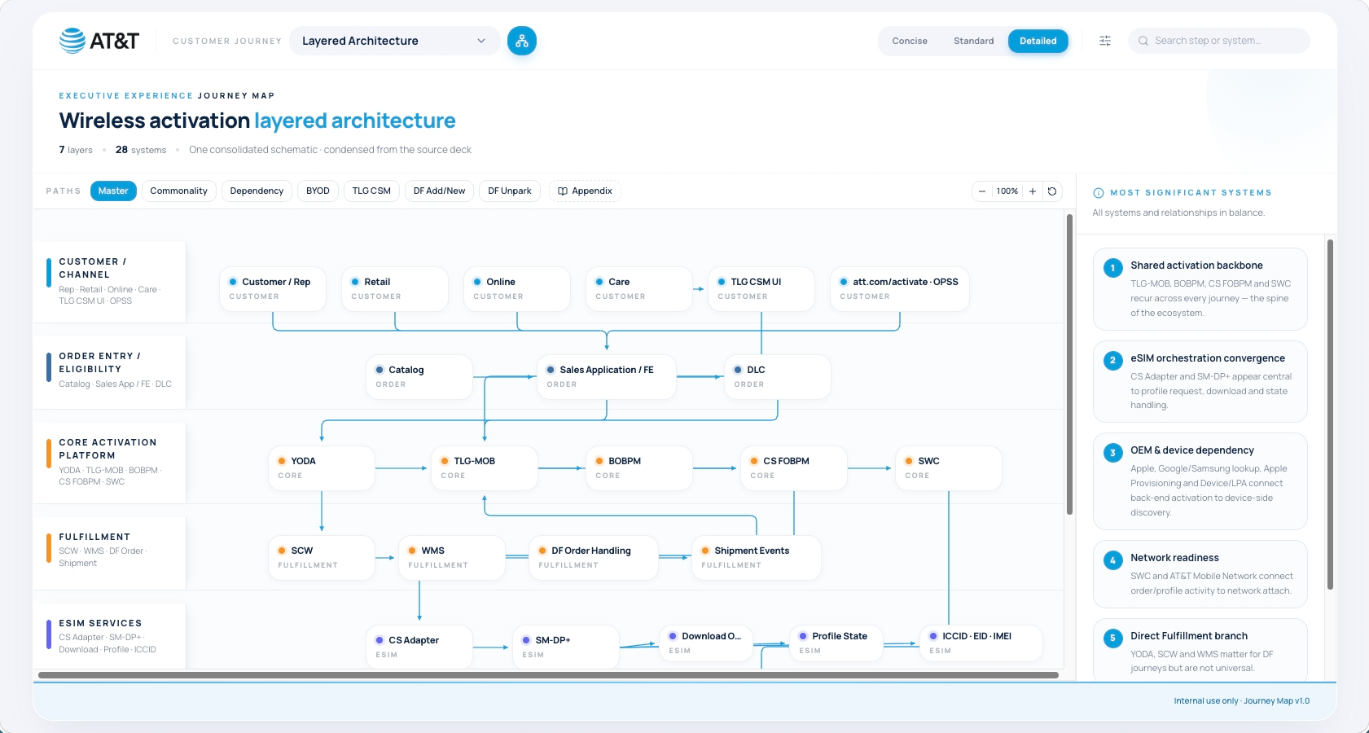Open the BYOD path
The width and height of the screenshot is (1369, 733).
tap(318, 191)
